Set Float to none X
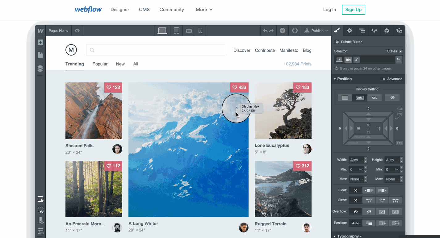 pyautogui.click(x=355, y=190)
